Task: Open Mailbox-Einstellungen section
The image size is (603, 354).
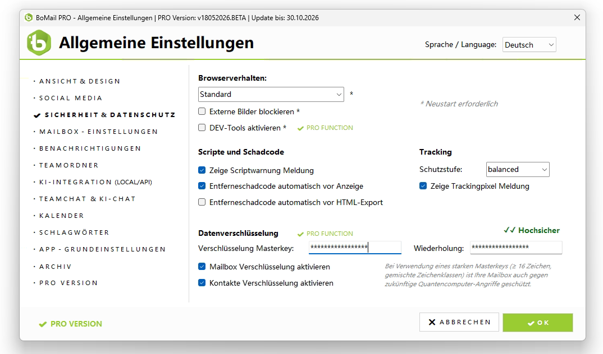Action: pyautogui.click(x=98, y=132)
